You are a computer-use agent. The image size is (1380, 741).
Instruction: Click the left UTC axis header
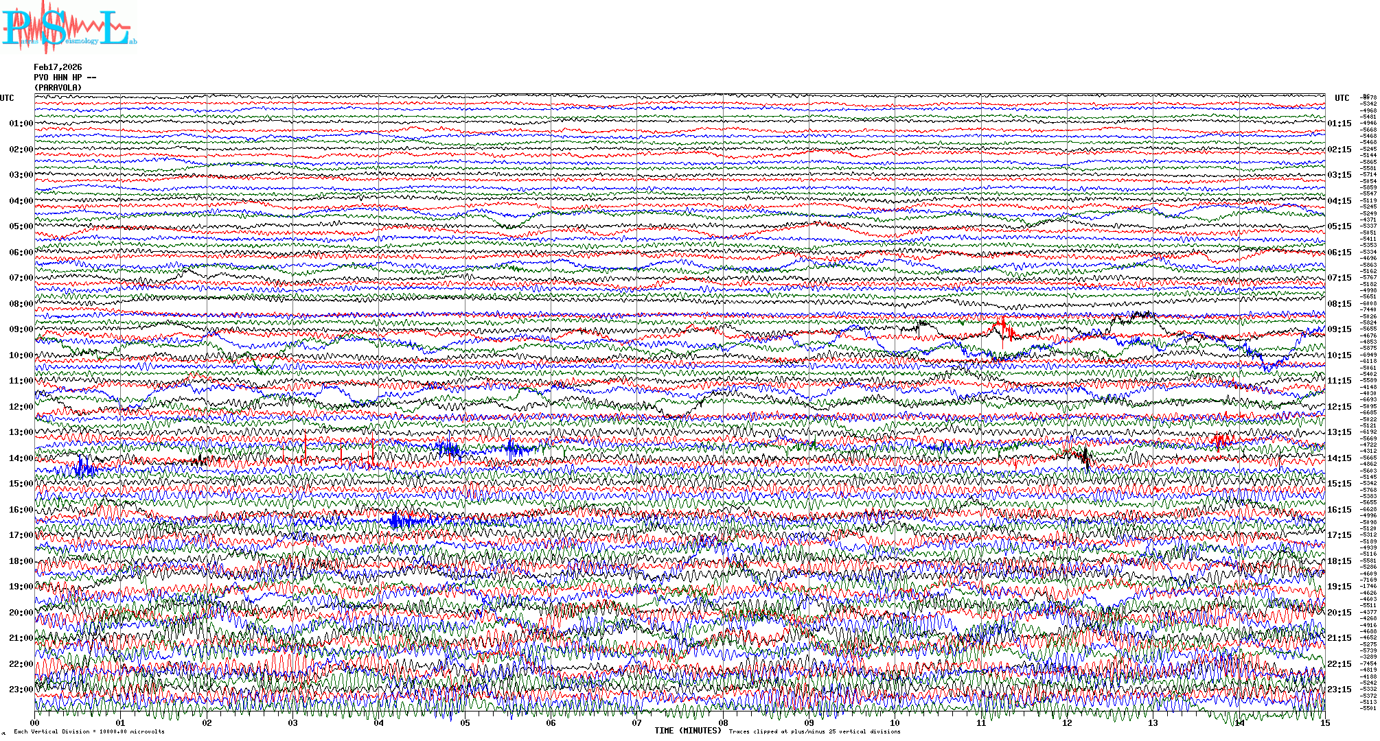pos(7,98)
